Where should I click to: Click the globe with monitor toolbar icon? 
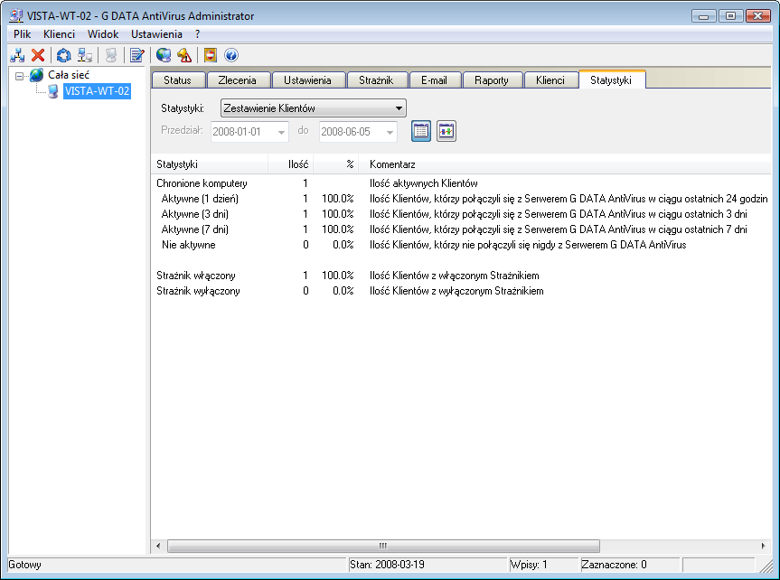tap(164, 55)
